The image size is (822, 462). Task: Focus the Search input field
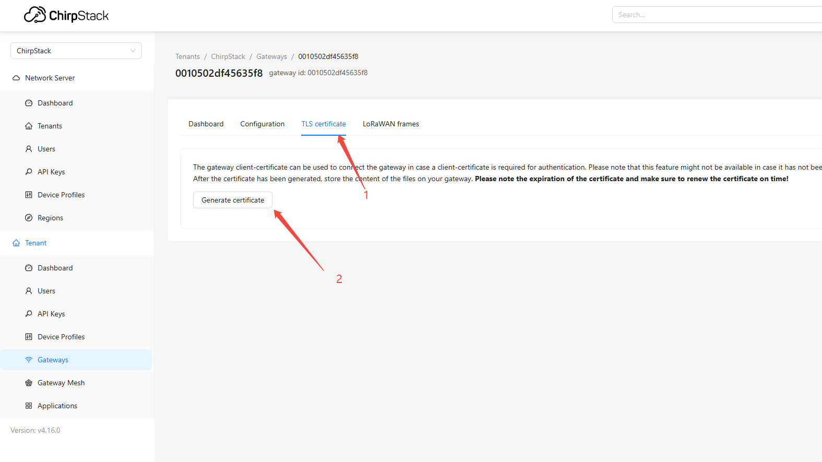[x=715, y=15]
